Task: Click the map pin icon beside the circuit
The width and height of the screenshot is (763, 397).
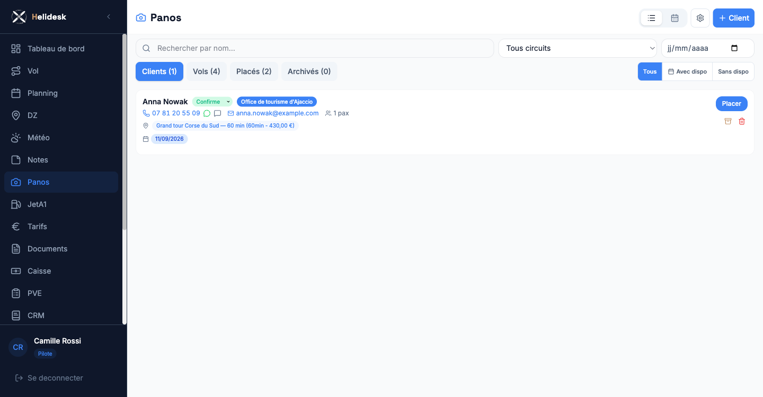Action: (146, 126)
